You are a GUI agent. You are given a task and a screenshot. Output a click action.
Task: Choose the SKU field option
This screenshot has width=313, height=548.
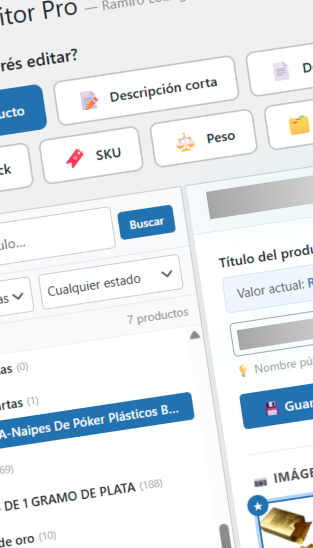(91, 155)
